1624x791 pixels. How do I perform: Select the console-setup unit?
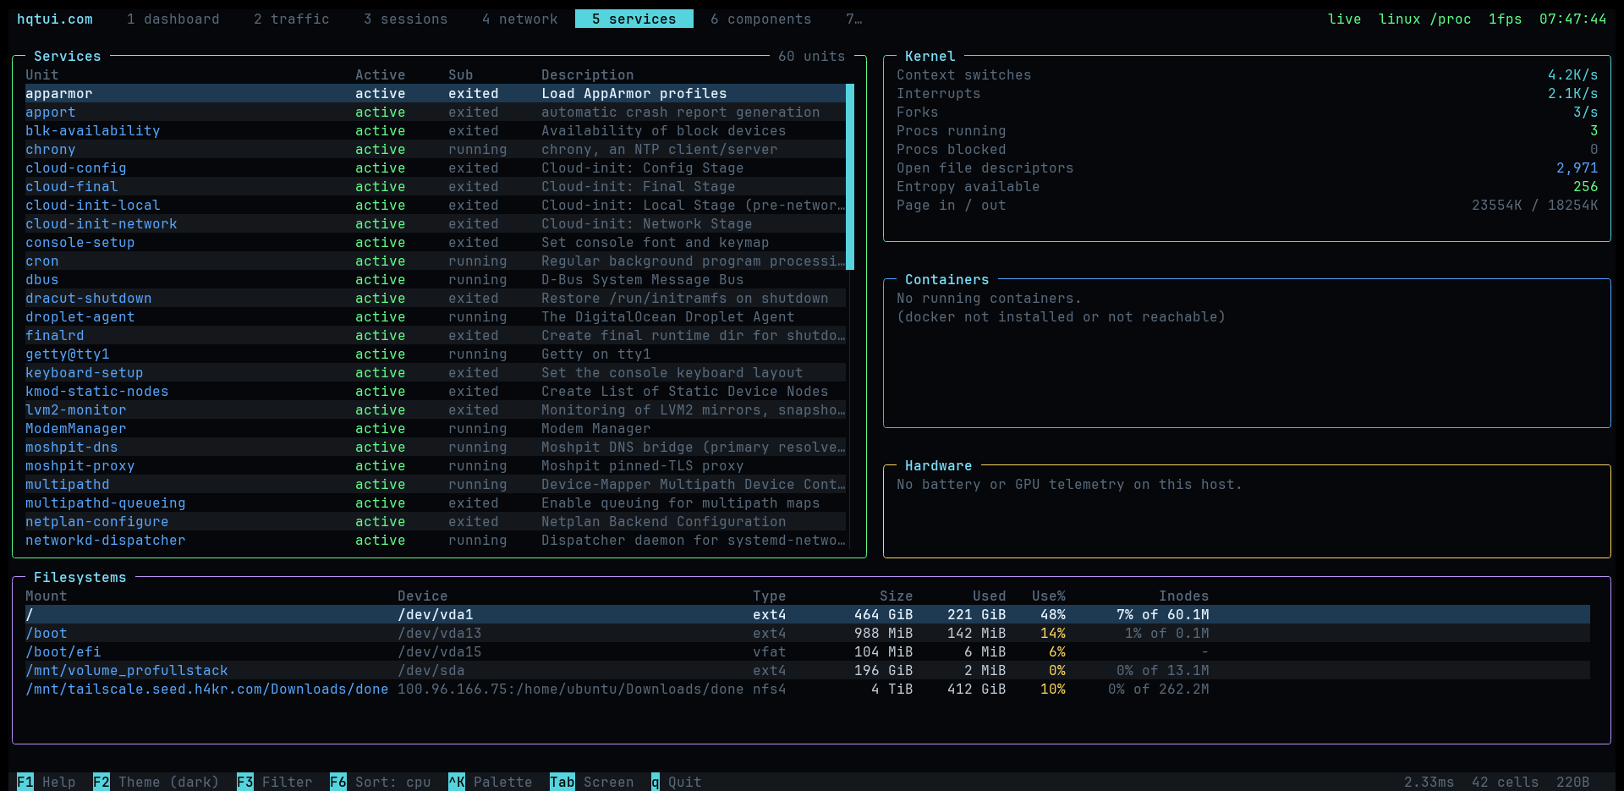(x=436, y=242)
